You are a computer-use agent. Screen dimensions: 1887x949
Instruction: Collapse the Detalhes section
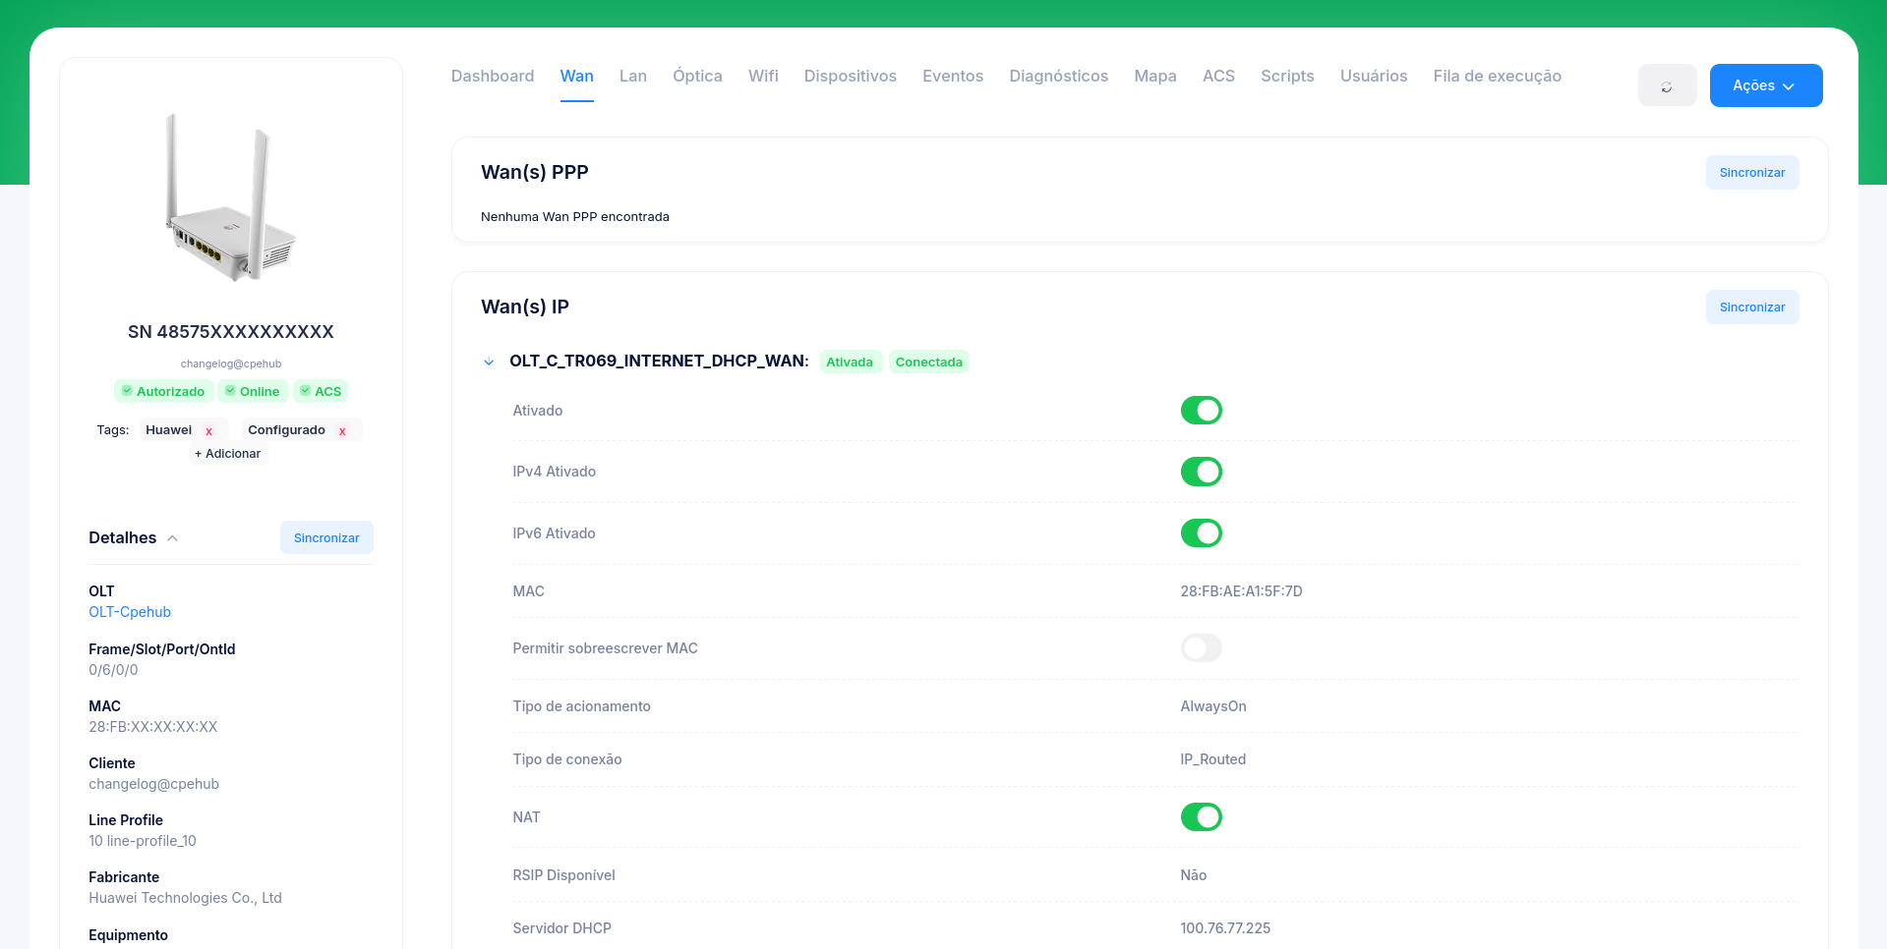coord(172,538)
